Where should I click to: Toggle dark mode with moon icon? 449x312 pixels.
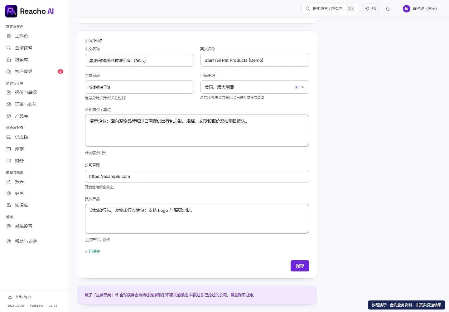[x=388, y=9]
